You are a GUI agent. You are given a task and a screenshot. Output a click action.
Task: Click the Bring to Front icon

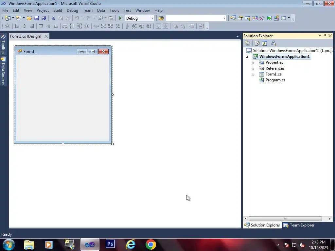pyautogui.click(x=175, y=26)
